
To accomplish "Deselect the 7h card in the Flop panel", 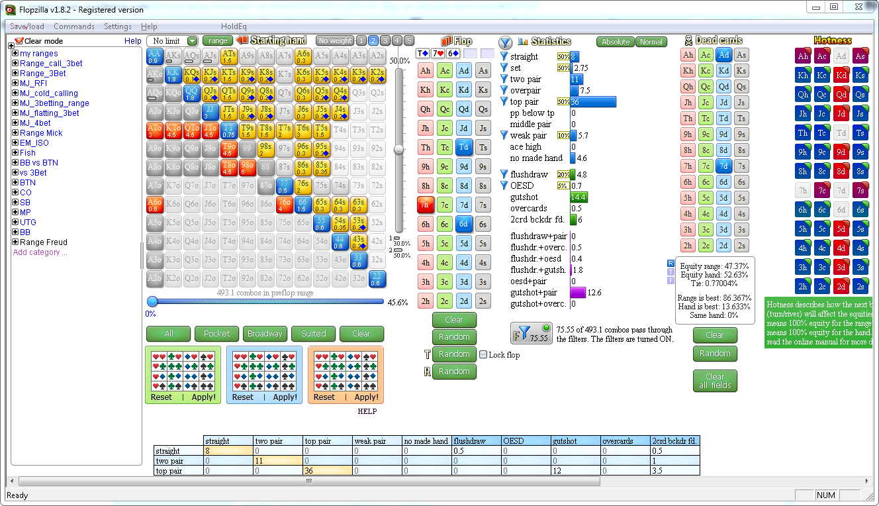I will pos(426,205).
